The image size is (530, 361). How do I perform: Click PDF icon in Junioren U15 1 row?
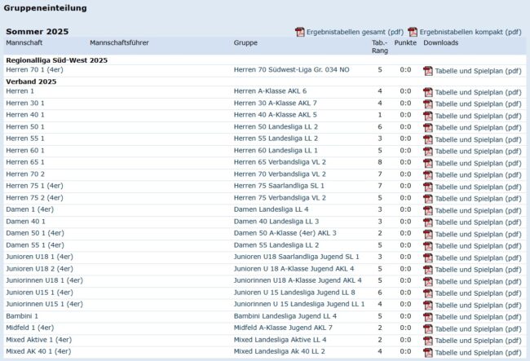tap(428, 293)
